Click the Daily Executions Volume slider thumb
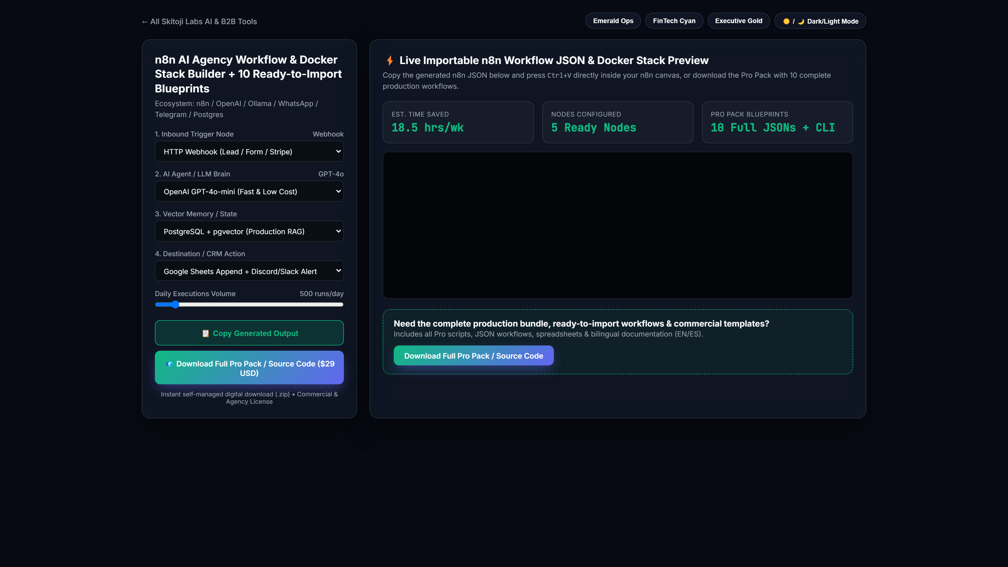The width and height of the screenshot is (1008, 567). click(175, 304)
